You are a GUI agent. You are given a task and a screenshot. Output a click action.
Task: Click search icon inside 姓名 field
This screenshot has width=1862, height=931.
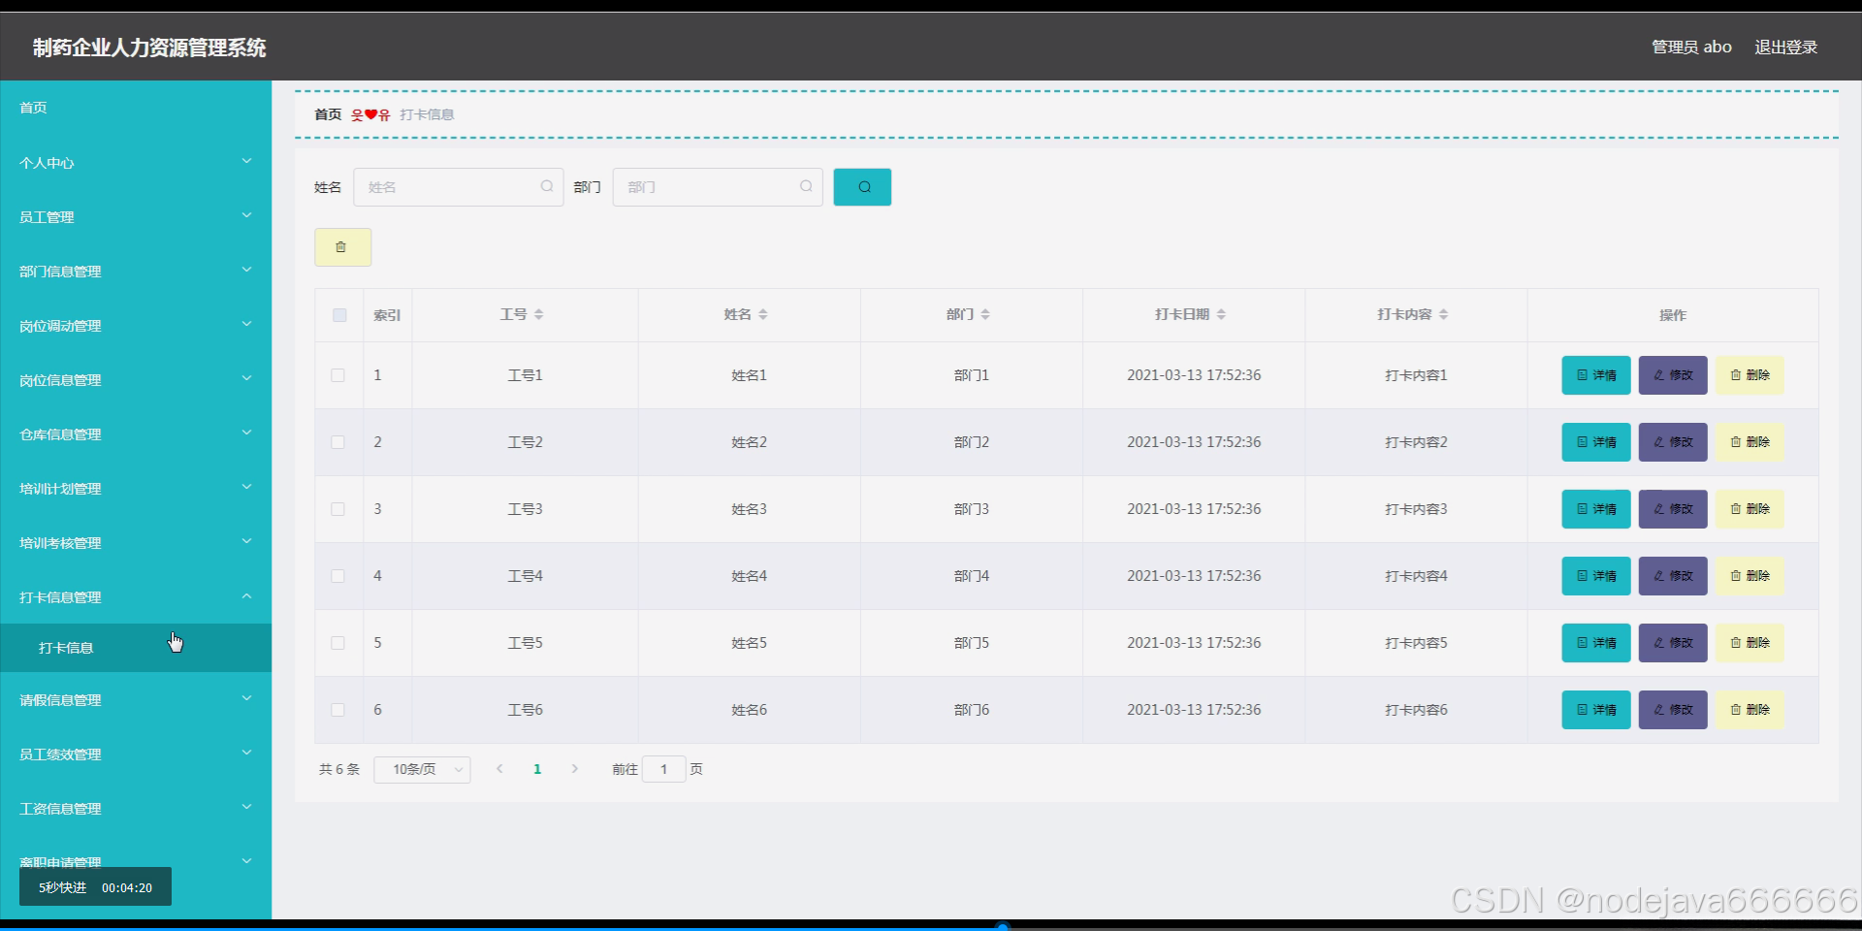547,186
